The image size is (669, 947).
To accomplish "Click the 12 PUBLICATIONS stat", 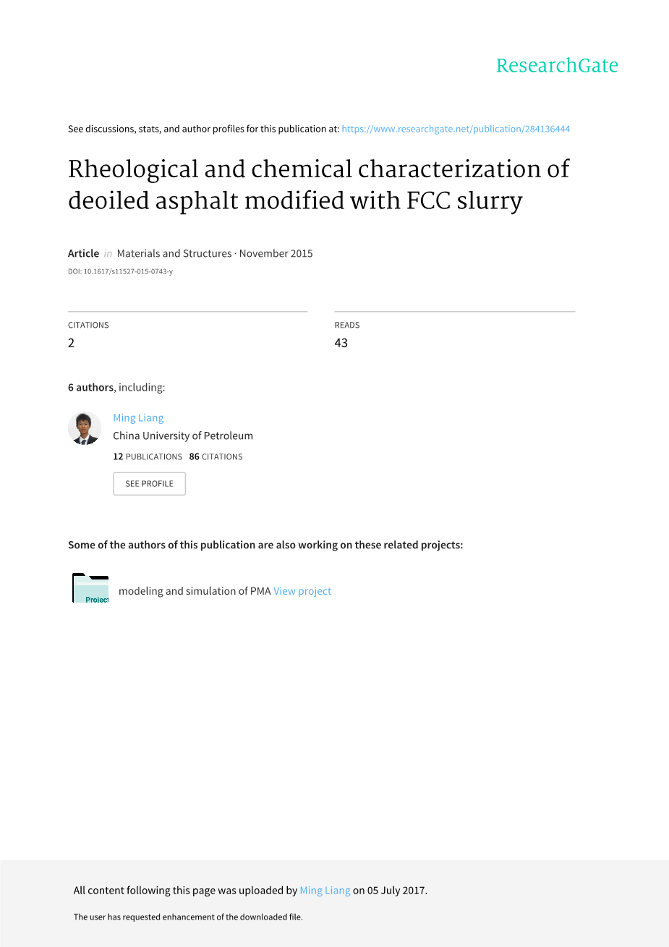I will click(x=148, y=456).
